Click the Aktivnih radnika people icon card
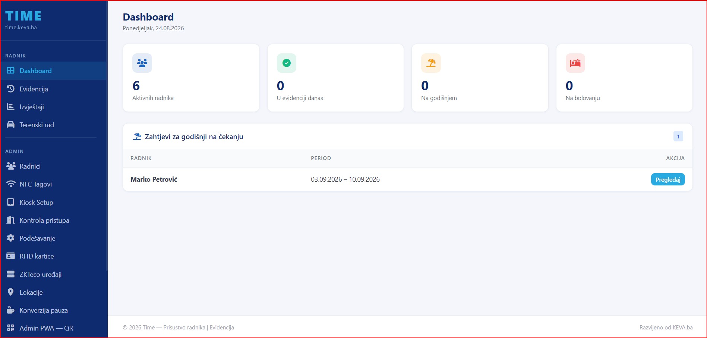Screen dimensions: 707x338 click(142, 63)
